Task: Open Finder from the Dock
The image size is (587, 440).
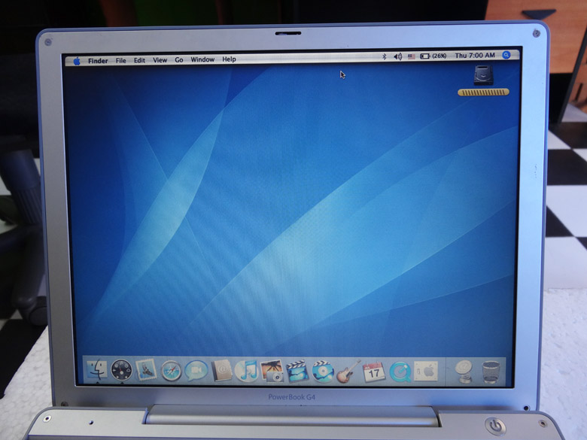Action: 97,369
